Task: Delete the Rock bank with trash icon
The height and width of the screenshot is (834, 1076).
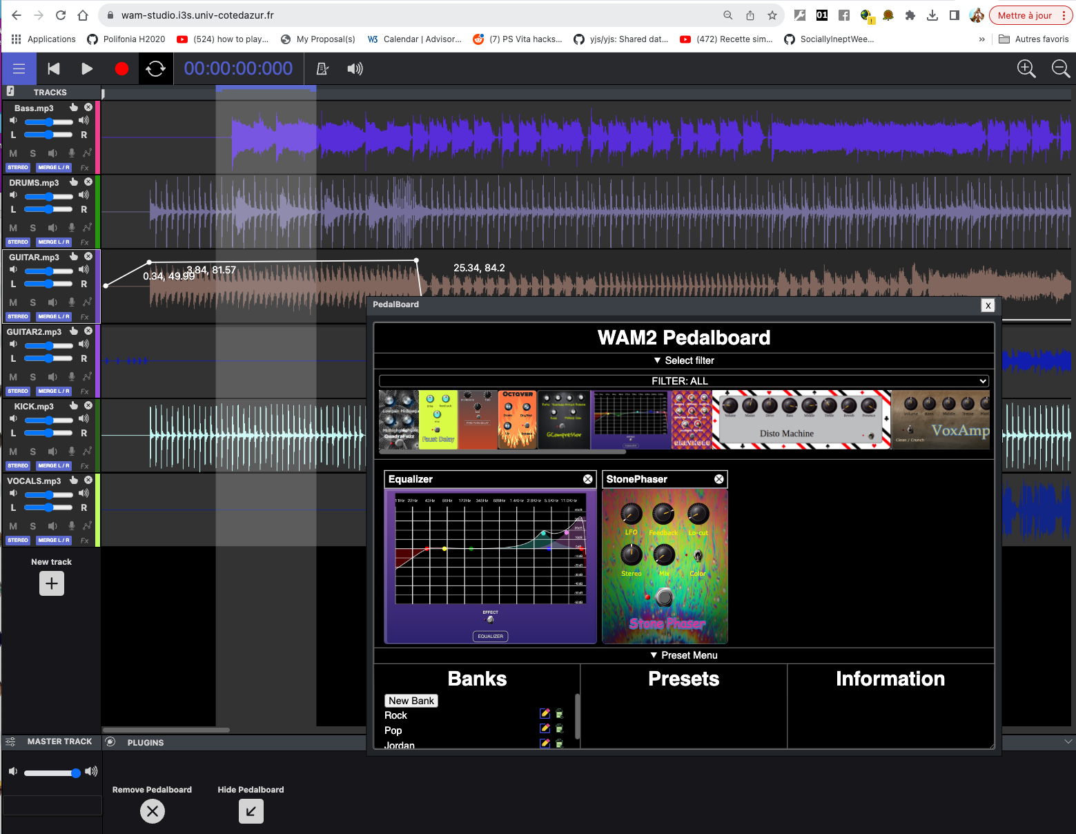Action: pyautogui.click(x=559, y=714)
